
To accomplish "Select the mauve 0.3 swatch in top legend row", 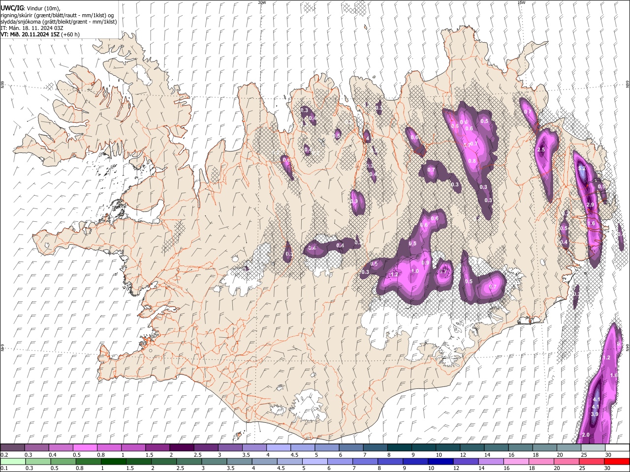I will coord(36,447).
